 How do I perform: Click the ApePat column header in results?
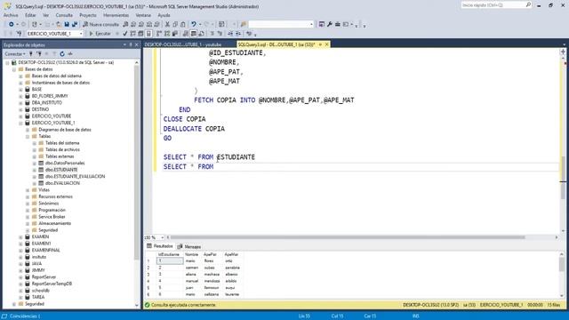(x=210, y=255)
